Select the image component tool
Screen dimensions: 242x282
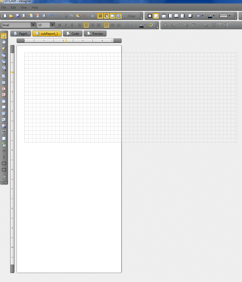pos(4,126)
